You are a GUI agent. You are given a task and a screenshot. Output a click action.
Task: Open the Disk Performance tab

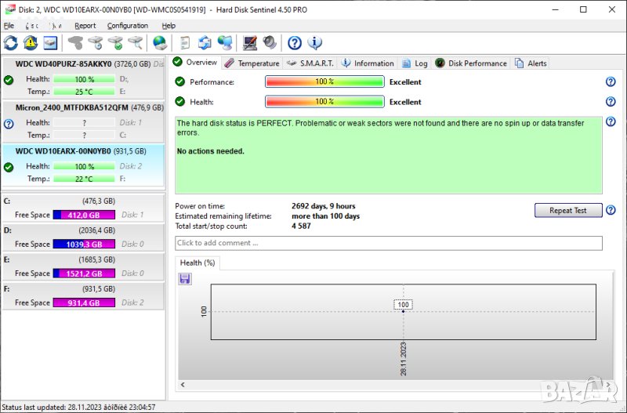point(471,63)
